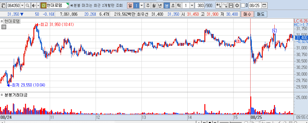Expand the speaker options dropdown arrow
This screenshot has width=308, height=123.
(38, 5)
